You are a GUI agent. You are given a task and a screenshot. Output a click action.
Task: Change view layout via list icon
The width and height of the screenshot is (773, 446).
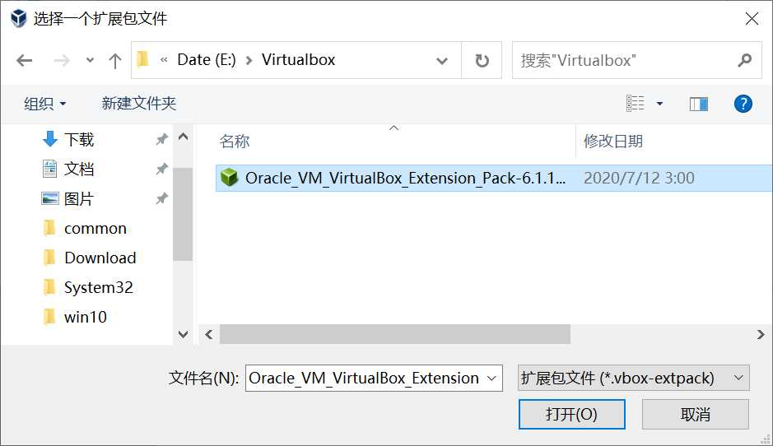tap(635, 104)
